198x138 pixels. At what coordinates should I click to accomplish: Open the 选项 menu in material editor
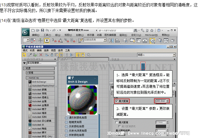(60, 50)
